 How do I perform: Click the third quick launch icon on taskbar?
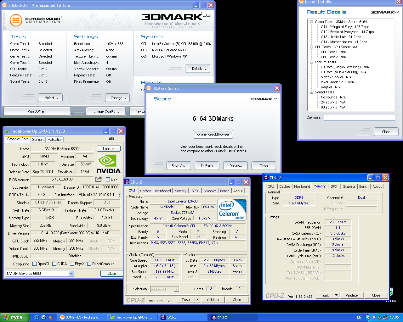pyautogui.click(x=51, y=317)
